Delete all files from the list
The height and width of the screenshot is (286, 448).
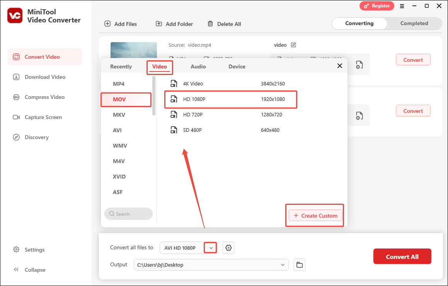point(224,24)
